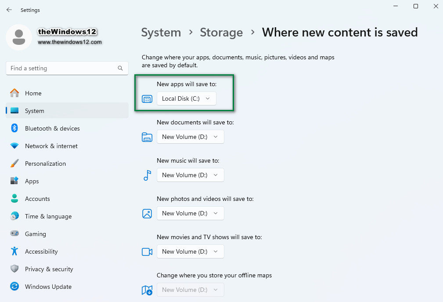Image resolution: width=443 pixels, height=302 pixels.
Task: Open the photos and videos location dropdown
Action: [x=191, y=213]
